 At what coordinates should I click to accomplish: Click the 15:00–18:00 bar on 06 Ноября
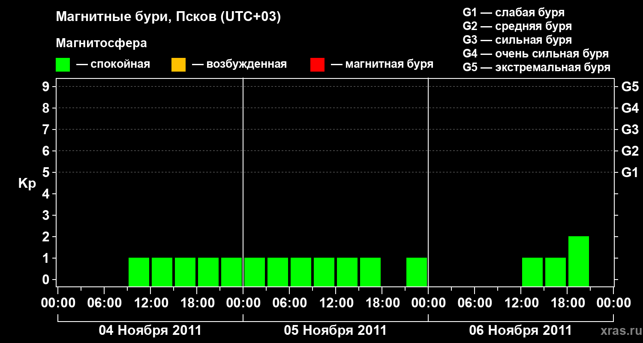click(556, 272)
